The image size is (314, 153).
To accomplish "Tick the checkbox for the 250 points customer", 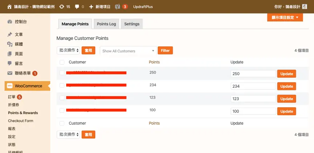I will pos(62,73).
